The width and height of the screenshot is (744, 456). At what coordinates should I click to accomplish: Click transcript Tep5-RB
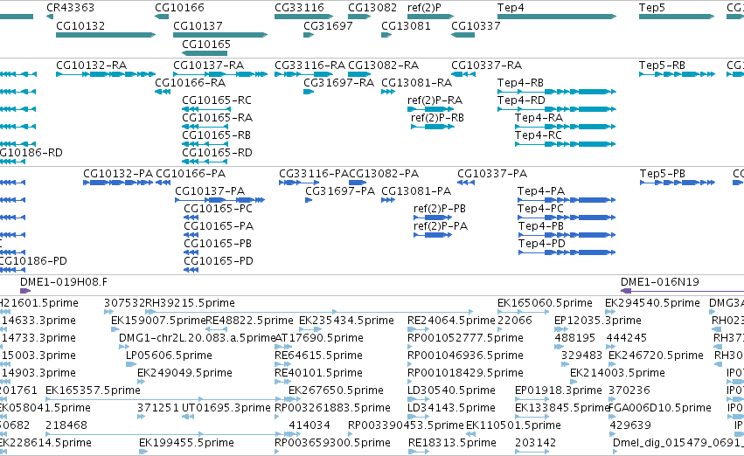pos(677,74)
